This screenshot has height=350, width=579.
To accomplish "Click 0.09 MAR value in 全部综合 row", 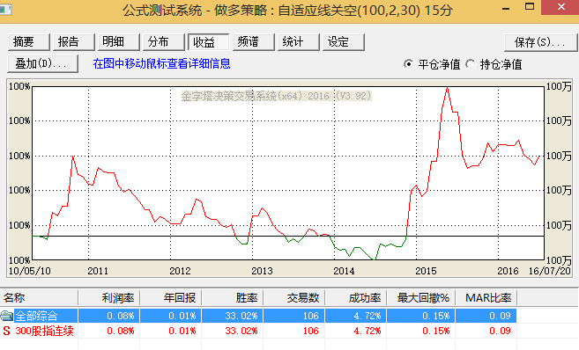I will (x=500, y=316).
